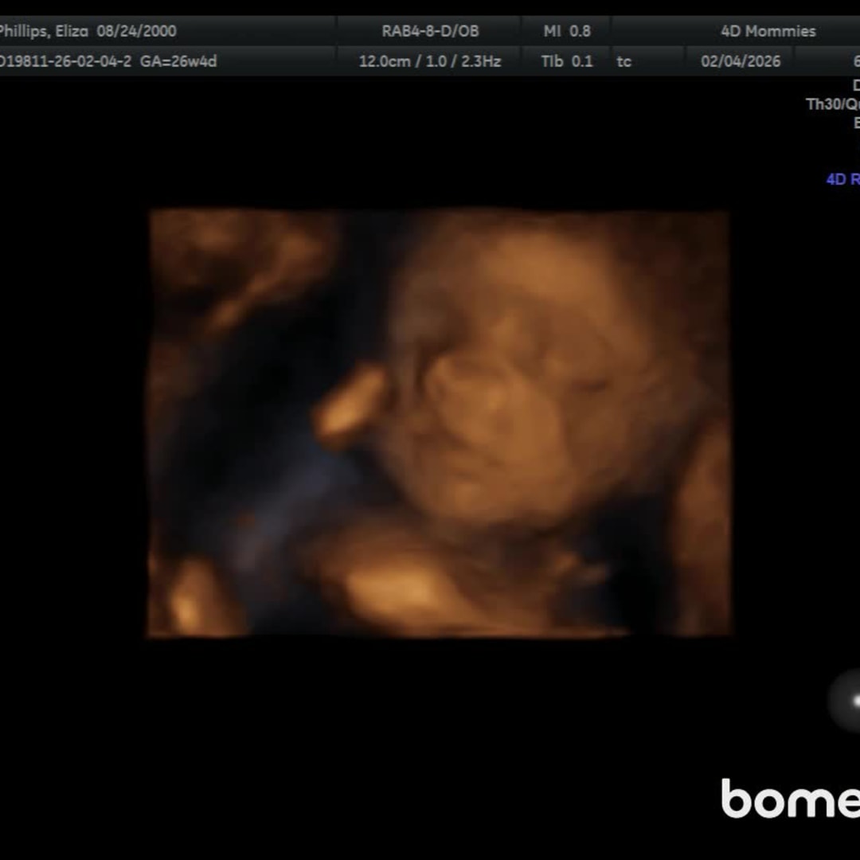Click the patient name Phillips, Eliza
The width and height of the screenshot is (860, 860).
(43, 31)
